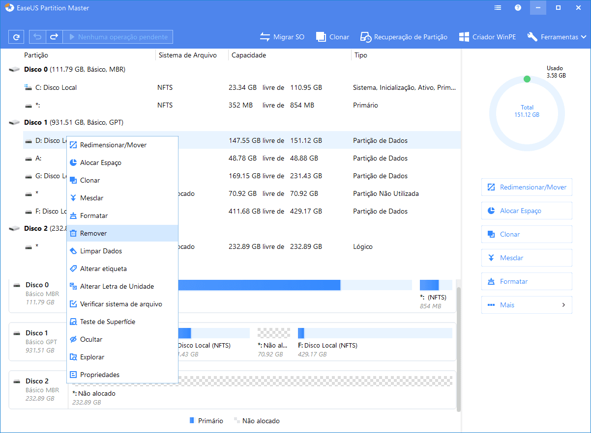Launch Criador WinPE
This screenshot has height=433, width=591.
tap(487, 37)
